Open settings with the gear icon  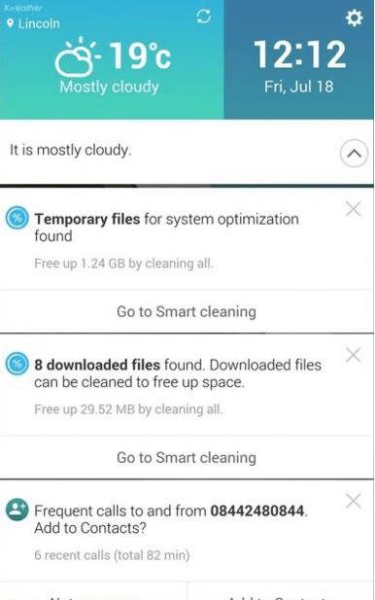click(x=354, y=18)
